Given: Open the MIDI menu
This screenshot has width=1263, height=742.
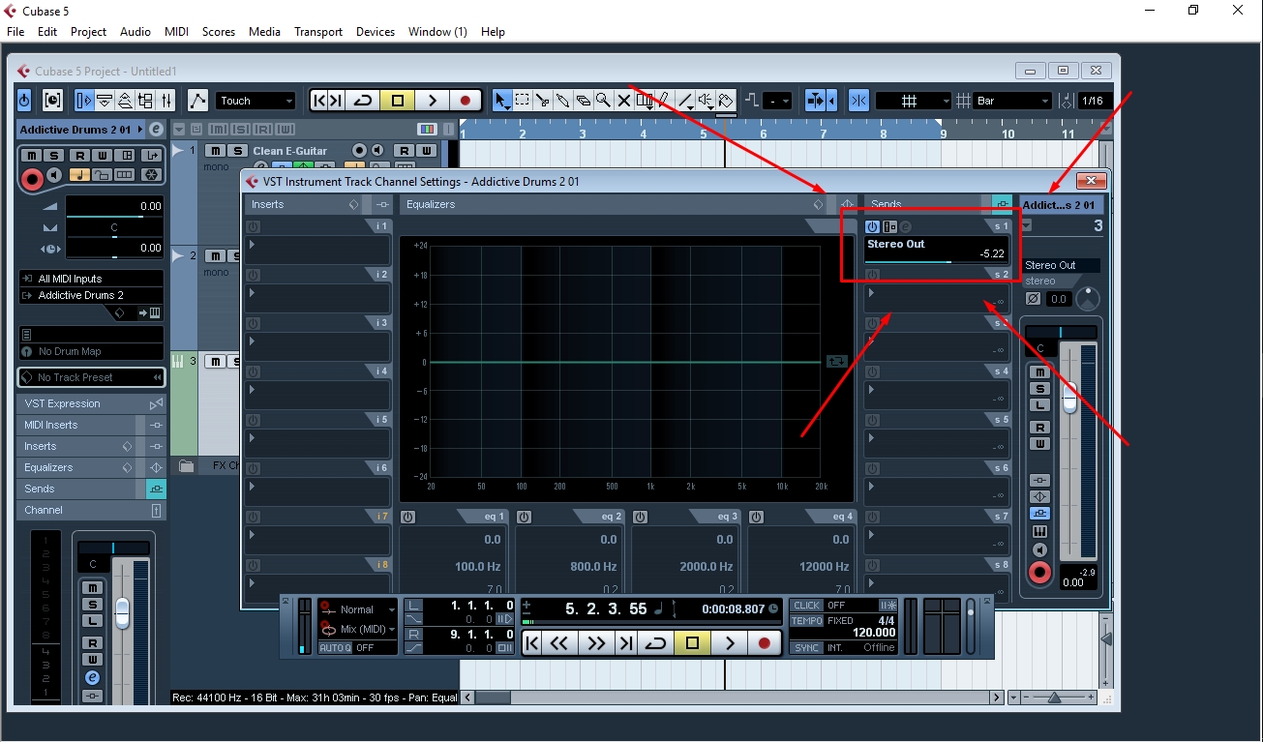Looking at the screenshot, I should click(177, 32).
